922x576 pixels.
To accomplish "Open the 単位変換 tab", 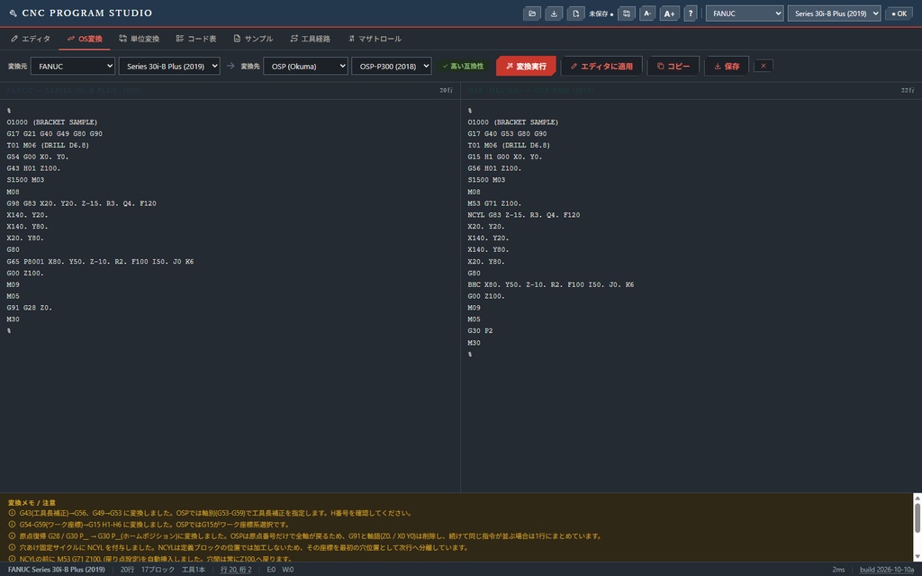I will click(139, 39).
